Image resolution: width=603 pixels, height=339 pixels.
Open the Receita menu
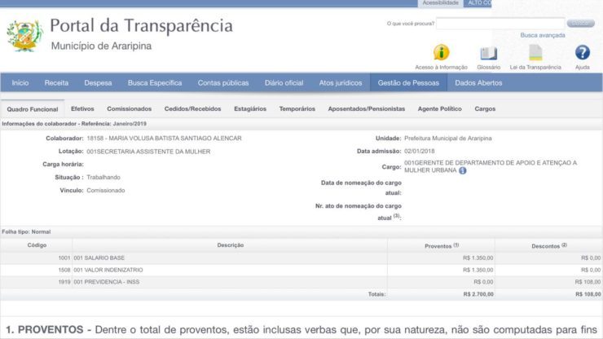56,83
